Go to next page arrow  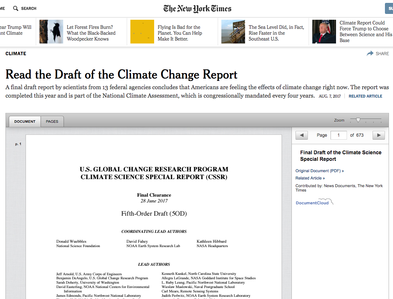pyautogui.click(x=379, y=135)
